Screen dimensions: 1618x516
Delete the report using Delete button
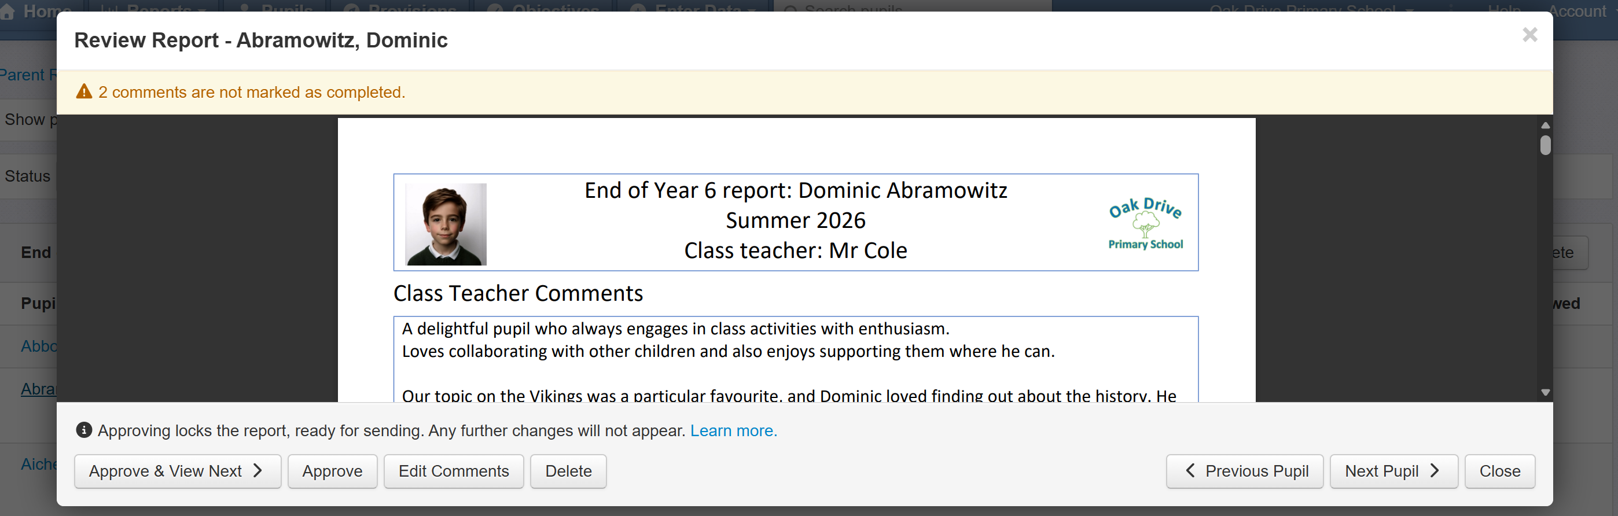pos(568,471)
